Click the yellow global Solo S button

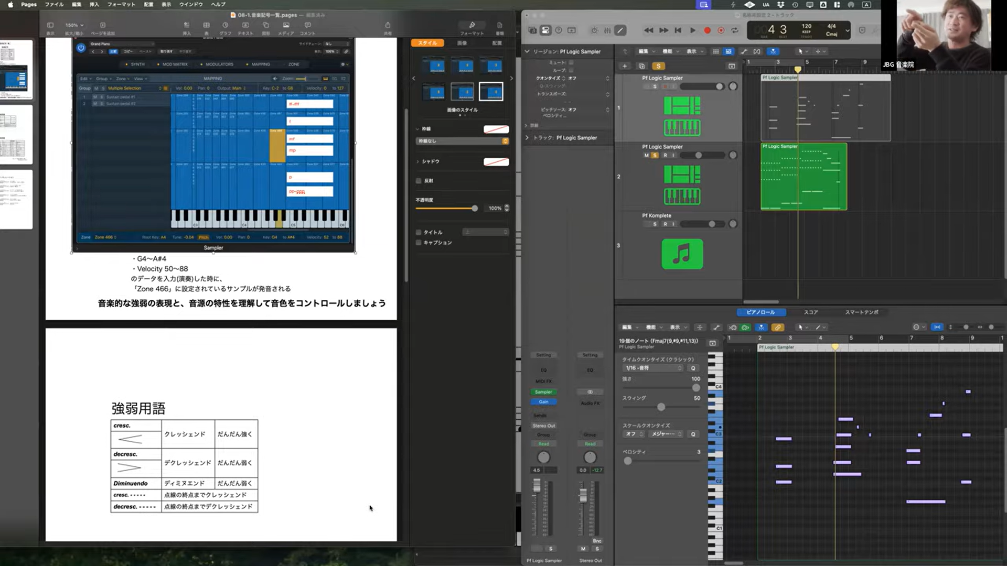coord(658,66)
